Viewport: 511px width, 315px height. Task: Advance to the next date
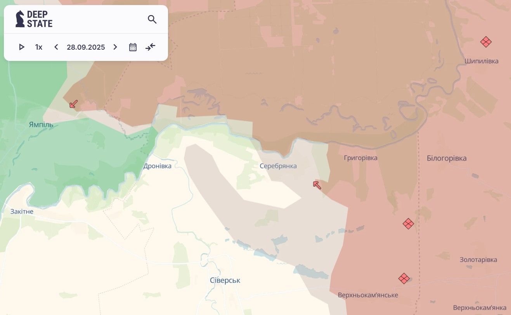coord(115,47)
